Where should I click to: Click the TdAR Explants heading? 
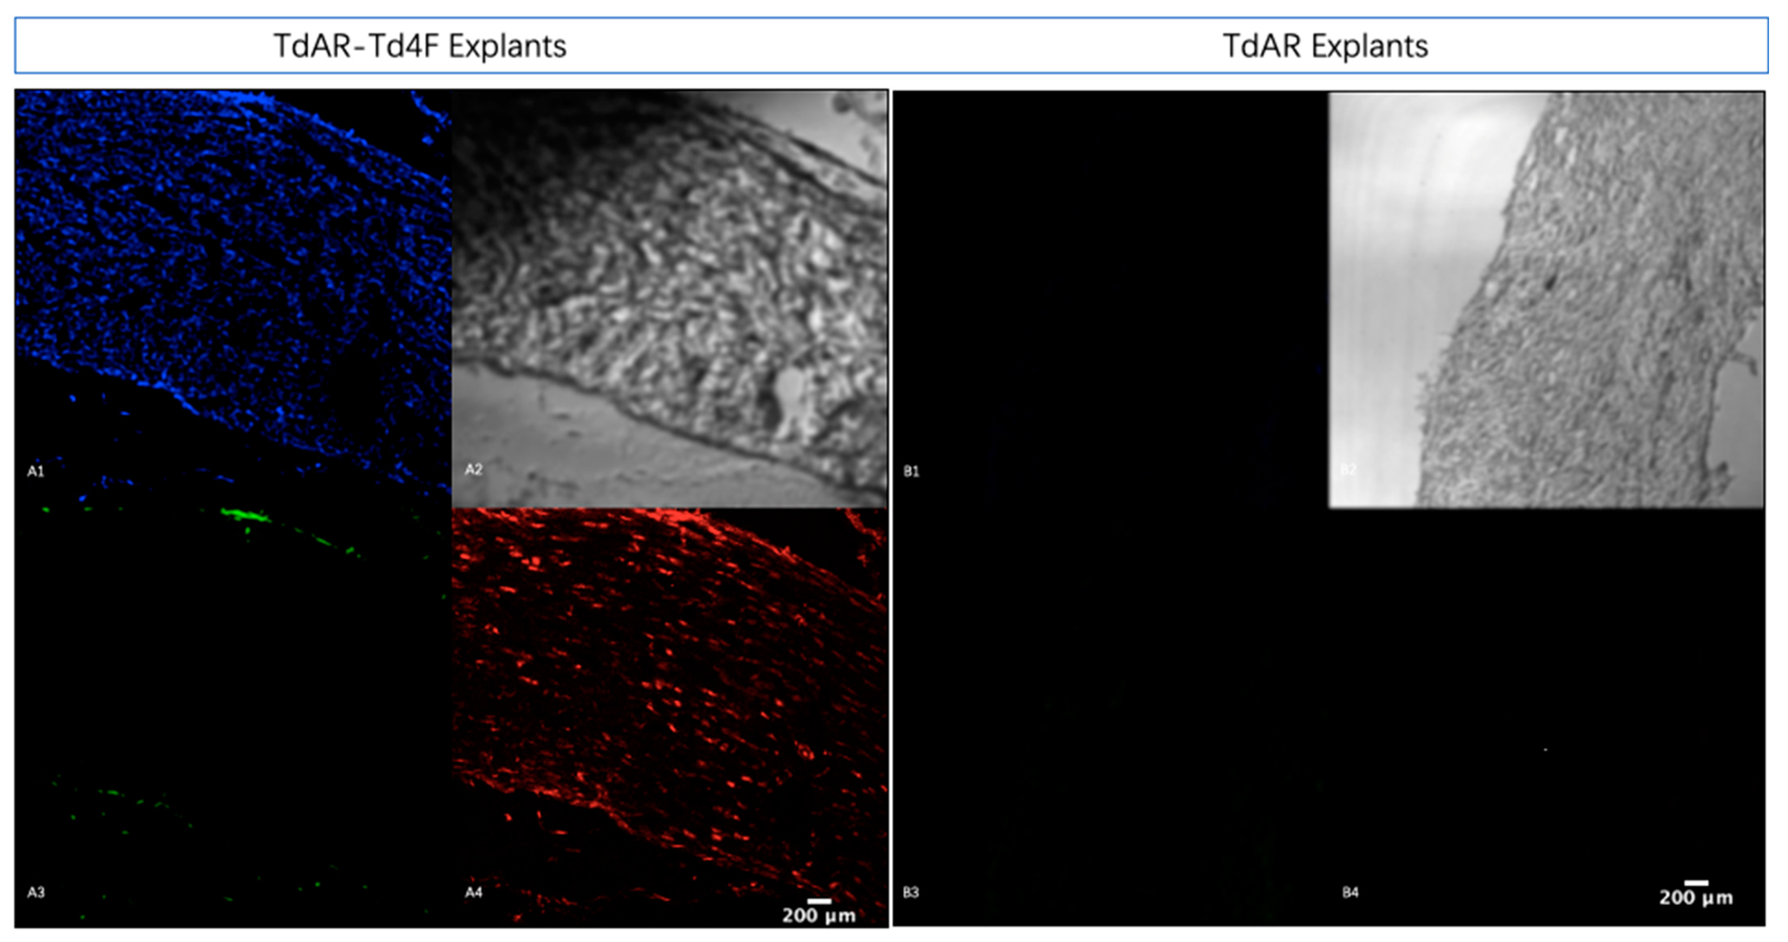point(1325,46)
